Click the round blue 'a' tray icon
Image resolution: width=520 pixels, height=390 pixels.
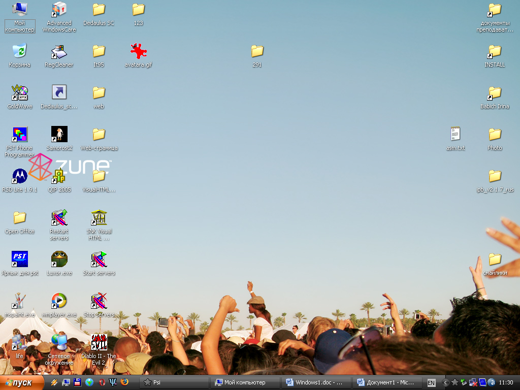492,383
